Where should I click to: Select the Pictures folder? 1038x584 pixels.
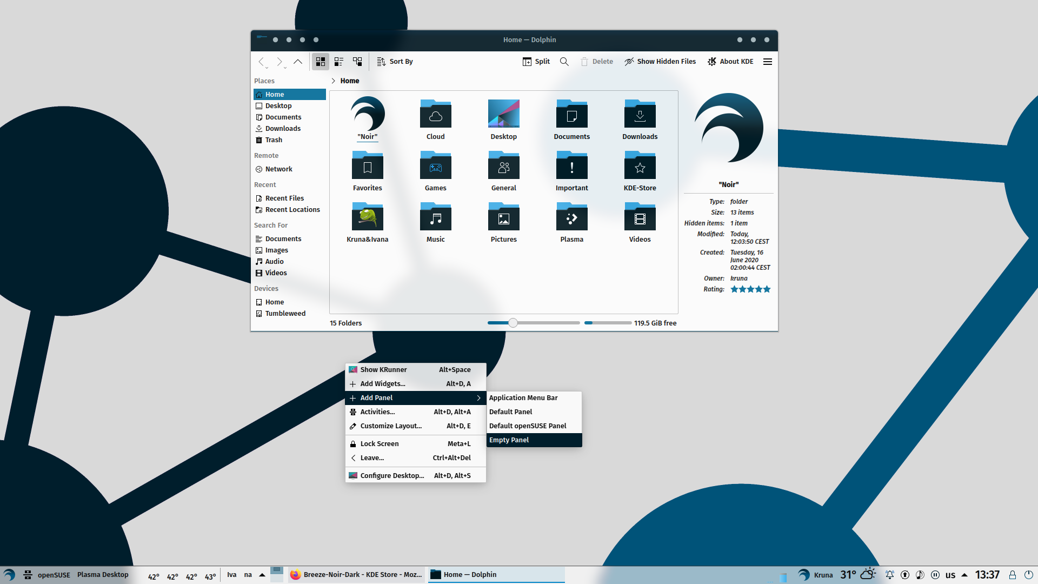pyautogui.click(x=504, y=217)
